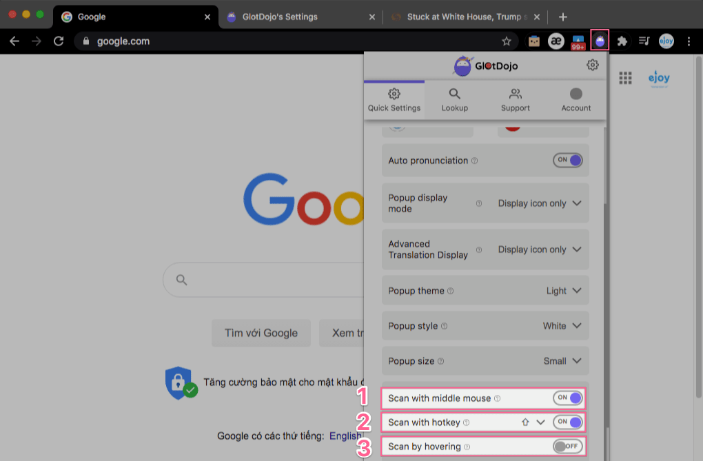
Task: Click the help icon beside Popup theme
Action: pyautogui.click(x=451, y=291)
